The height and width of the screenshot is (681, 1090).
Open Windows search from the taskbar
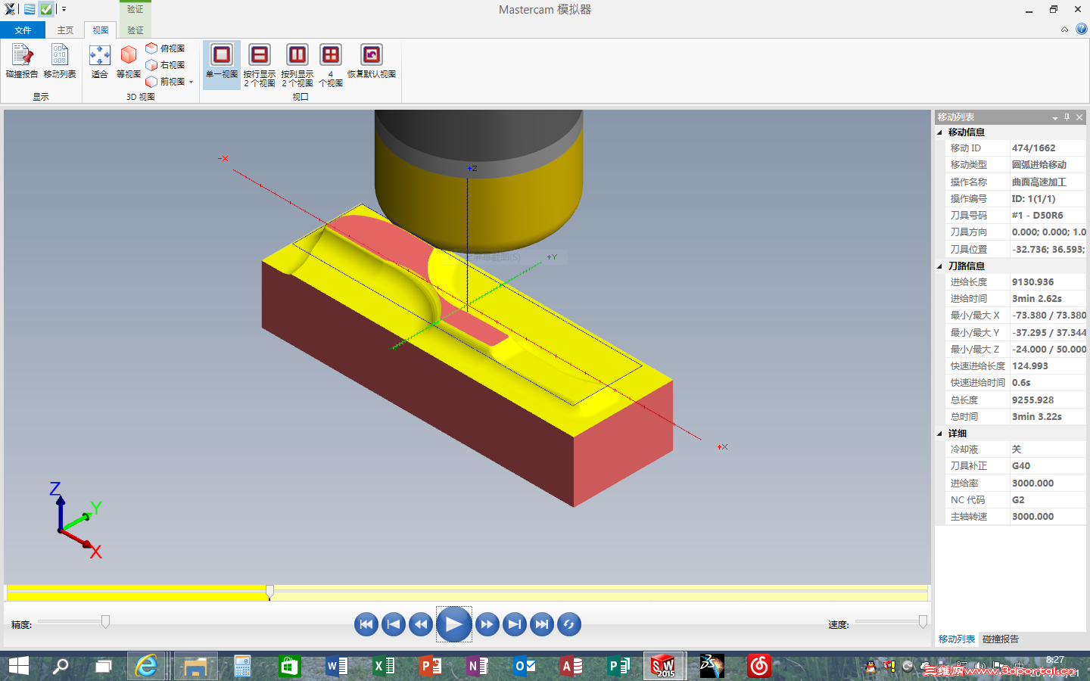tap(60, 666)
